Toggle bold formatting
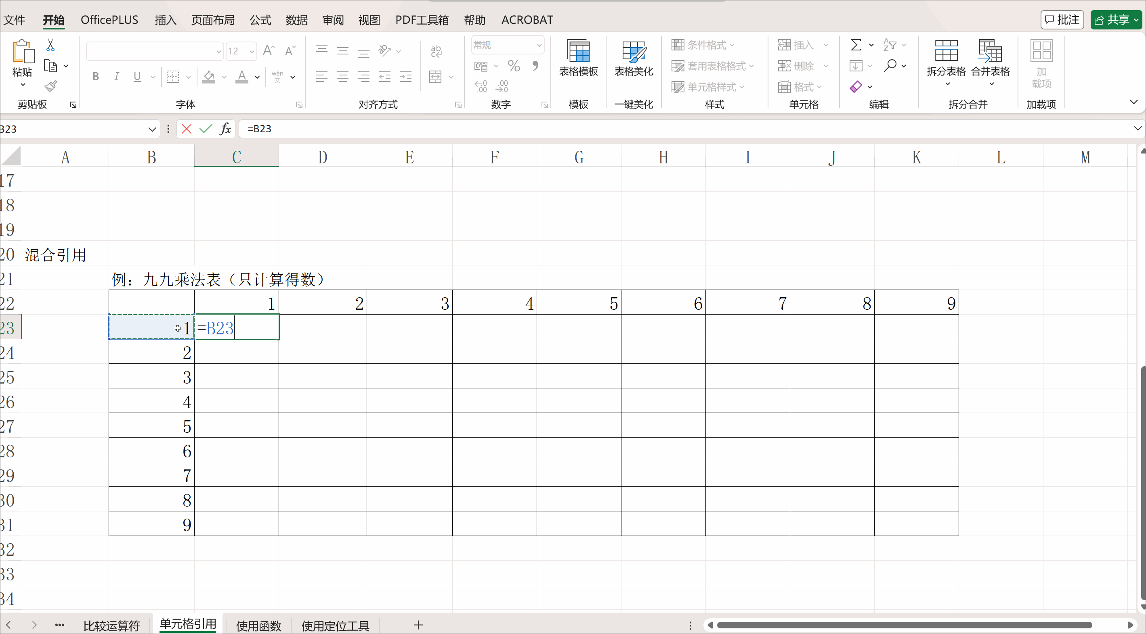The width and height of the screenshot is (1146, 634). coord(95,76)
